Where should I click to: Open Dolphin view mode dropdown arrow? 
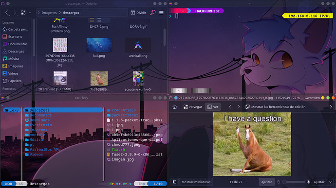[30, 13]
